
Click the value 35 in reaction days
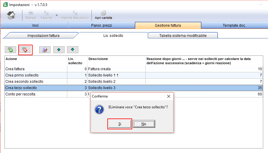click(260, 88)
